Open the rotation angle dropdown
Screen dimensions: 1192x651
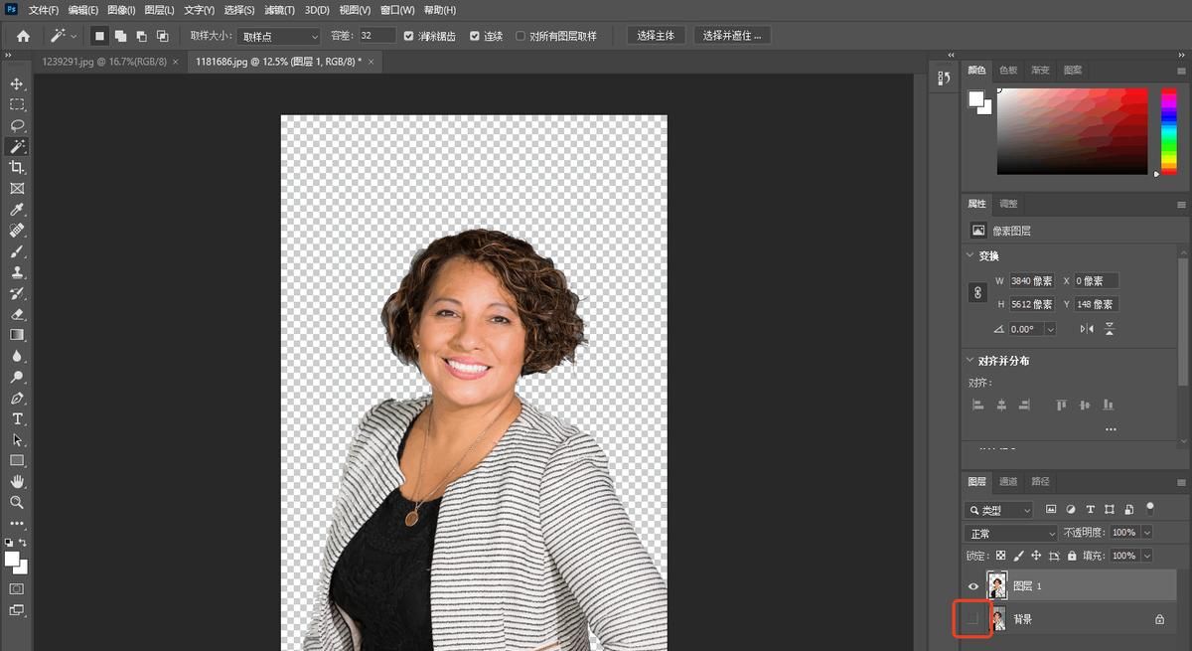(1050, 329)
